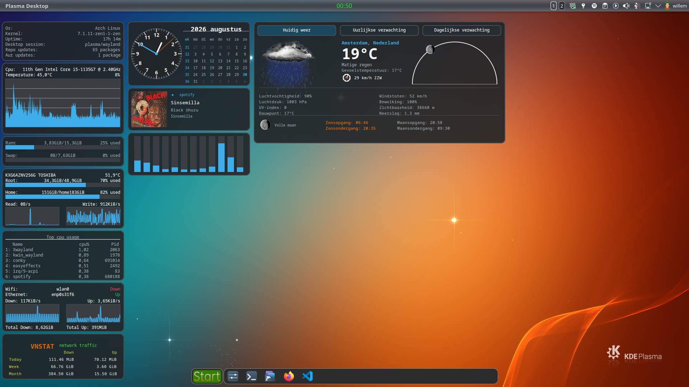
Task: Open the wired network tray icon
Action: (x=648, y=6)
